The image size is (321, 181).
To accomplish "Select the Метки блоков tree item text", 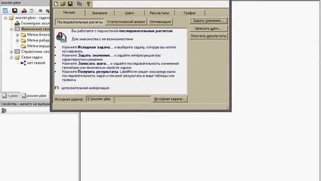I will (x=38, y=35).
